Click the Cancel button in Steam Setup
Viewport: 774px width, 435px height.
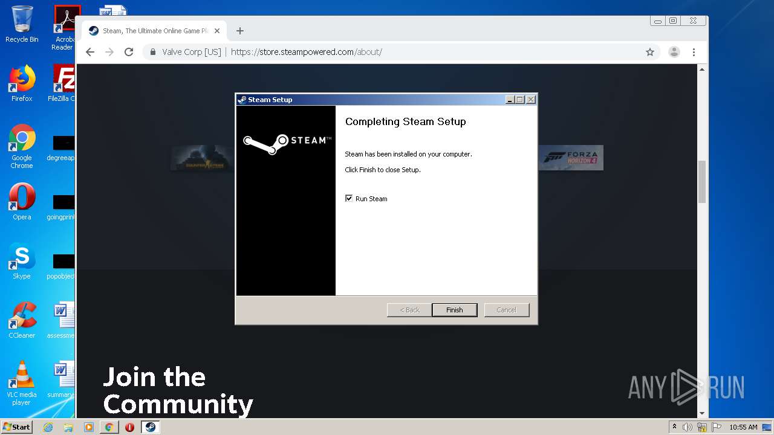(x=506, y=310)
